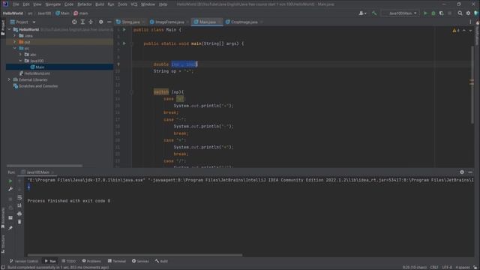Expand External Libraries node
Screen dimensions: 480x270
pos(9,79)
